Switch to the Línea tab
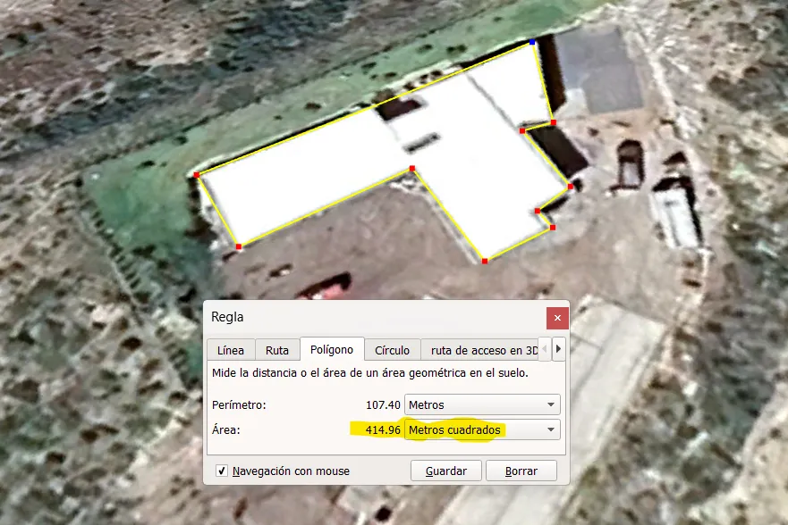 [231, 349]
